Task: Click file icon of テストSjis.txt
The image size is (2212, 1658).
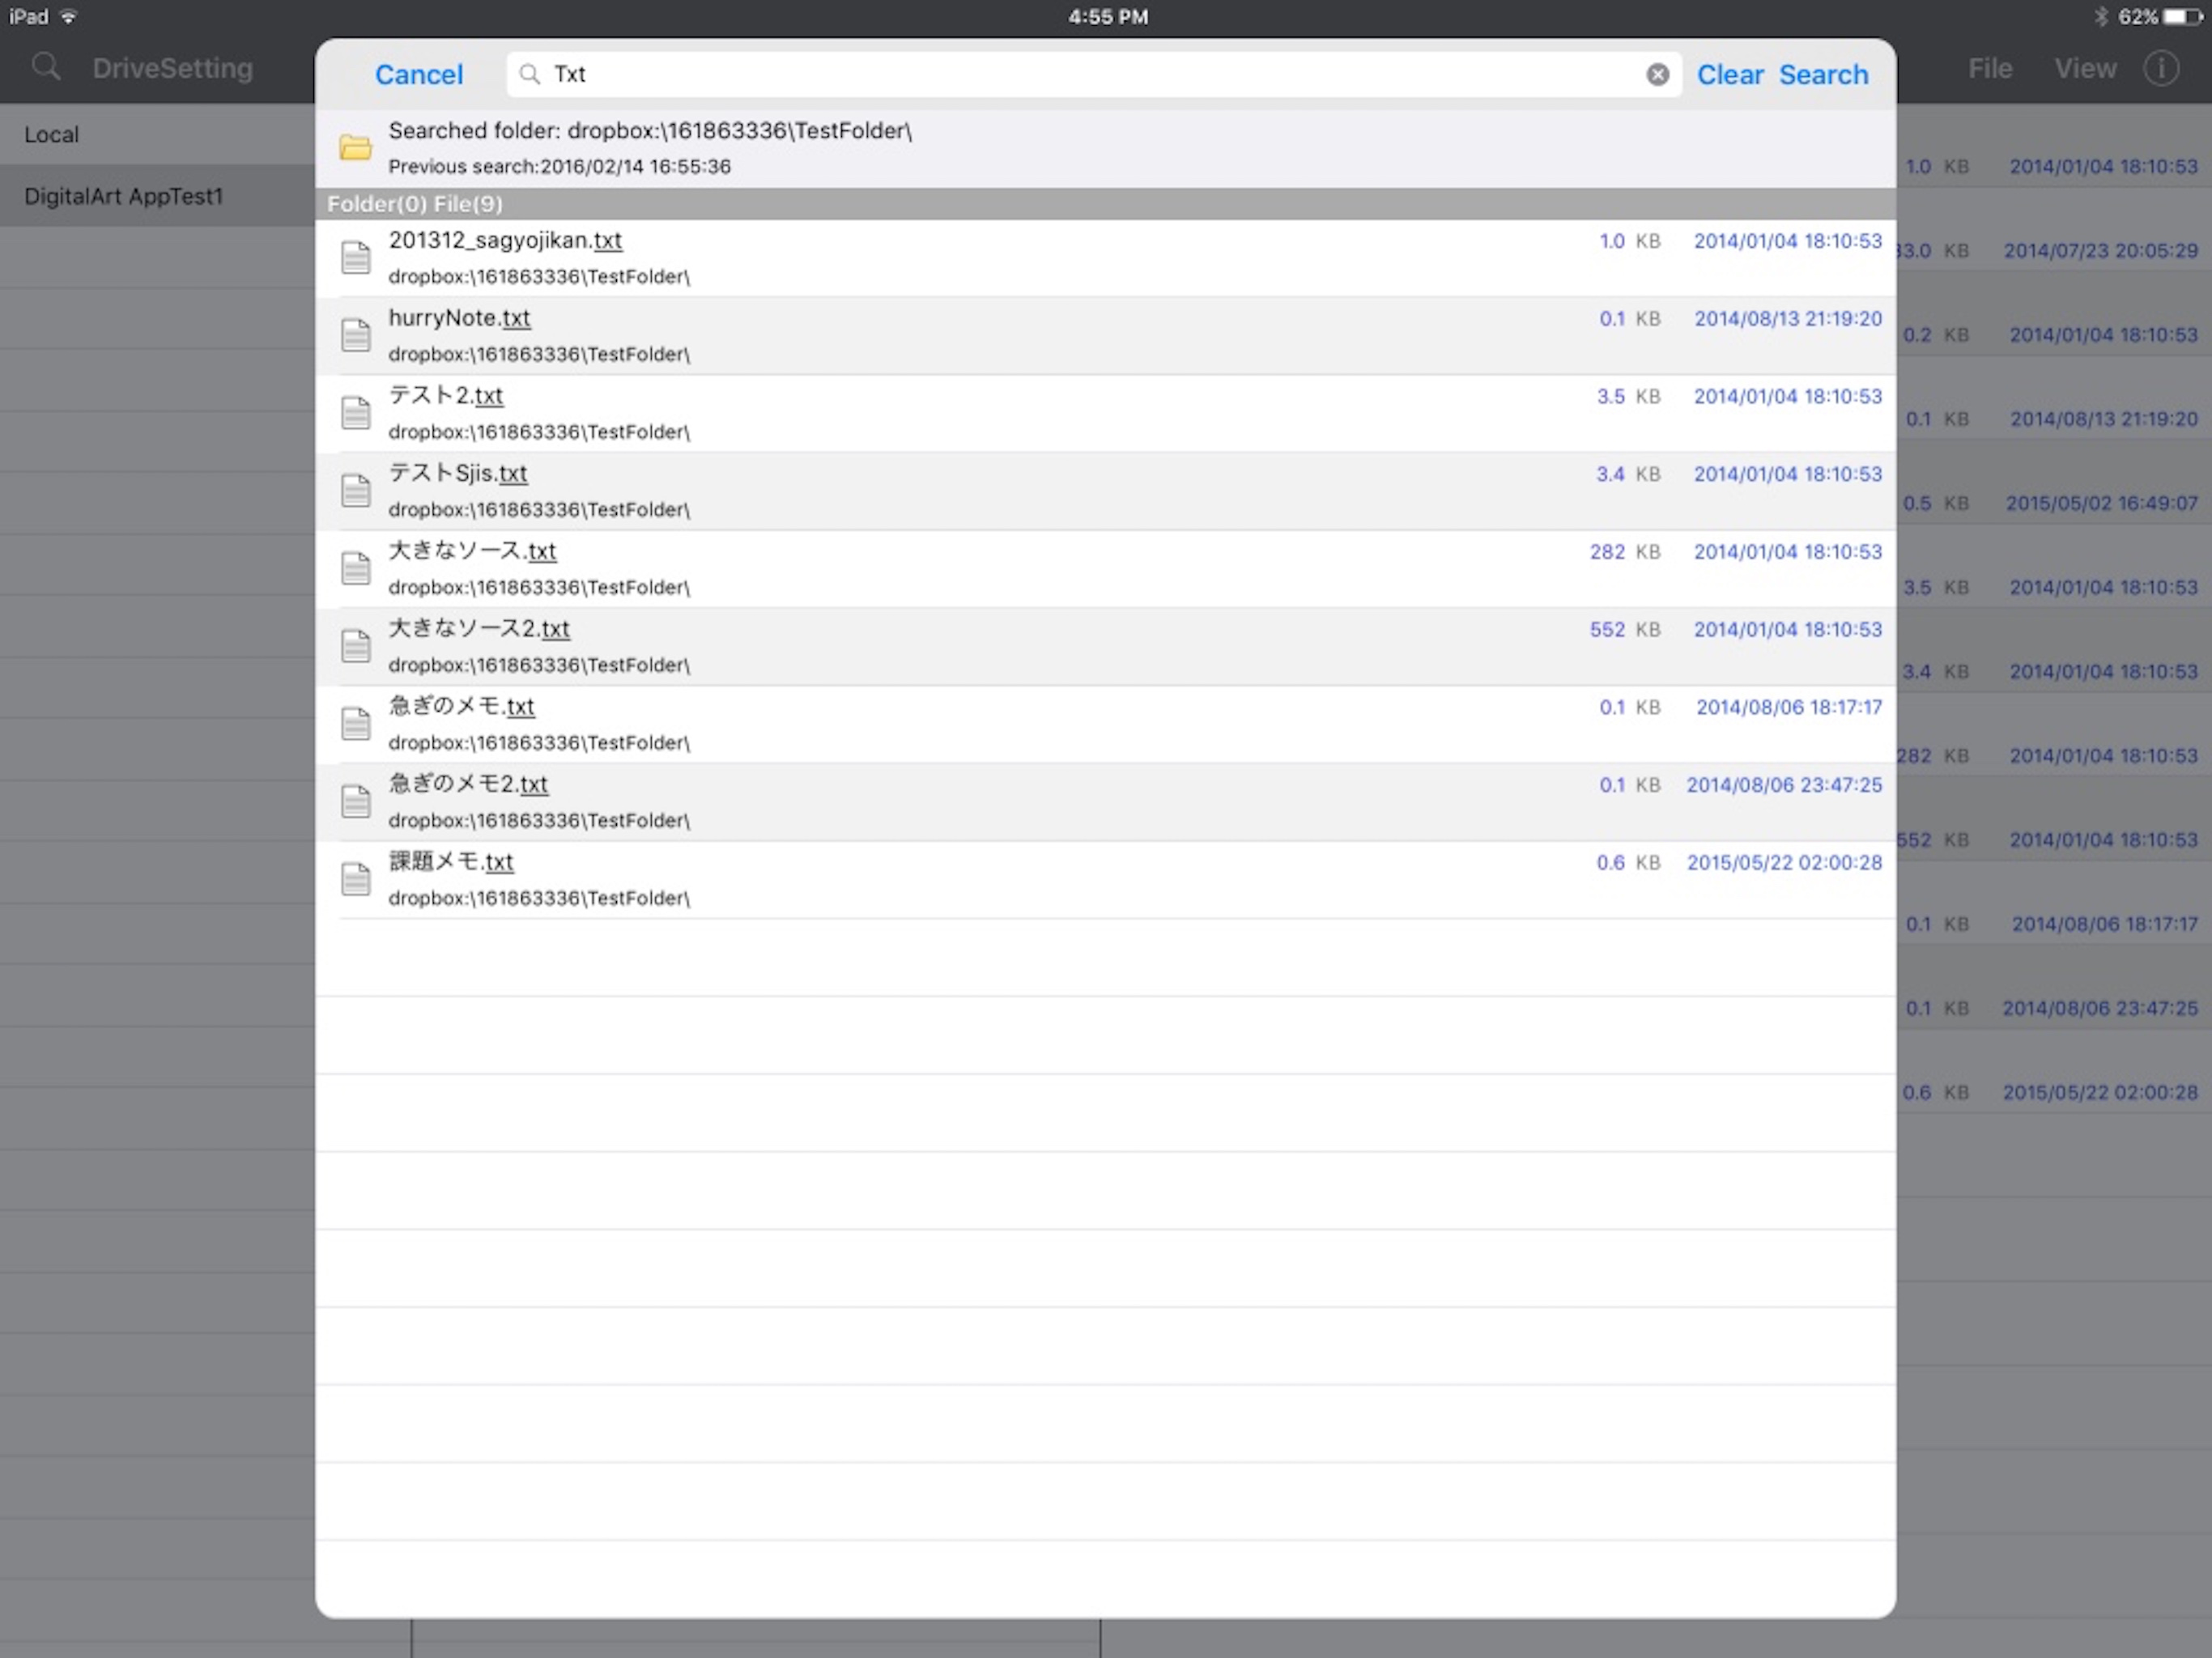Action: (x=356, y=490)
